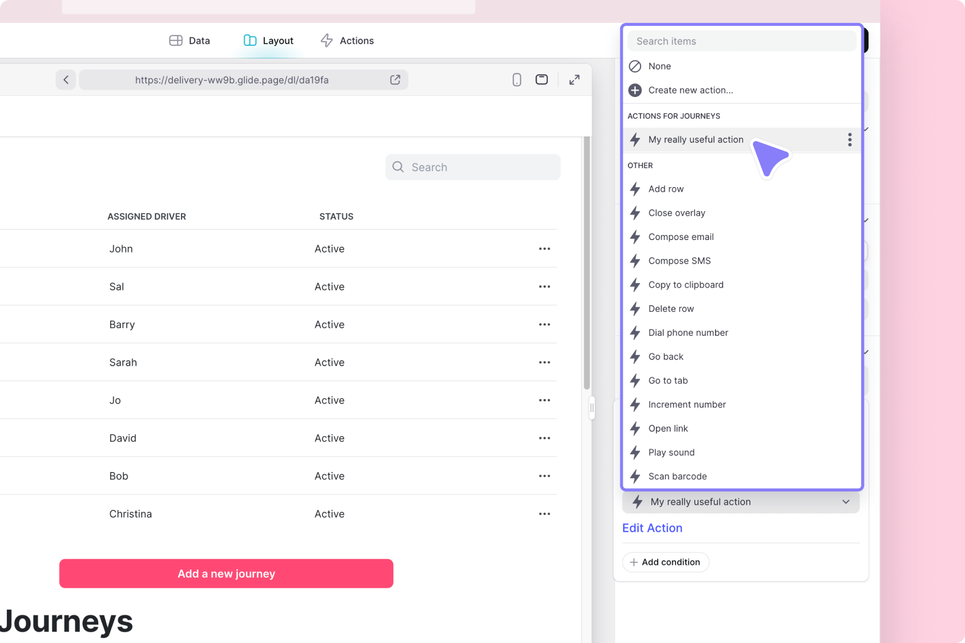Open row options for Christina
965x643 pixels.
point(544,514)
